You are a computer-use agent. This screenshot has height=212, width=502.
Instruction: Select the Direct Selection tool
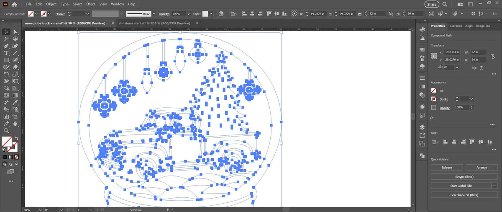[15, 32]
